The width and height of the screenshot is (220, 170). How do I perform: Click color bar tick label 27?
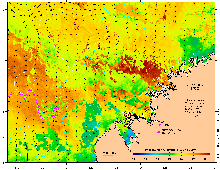click(x=193, y=159)
